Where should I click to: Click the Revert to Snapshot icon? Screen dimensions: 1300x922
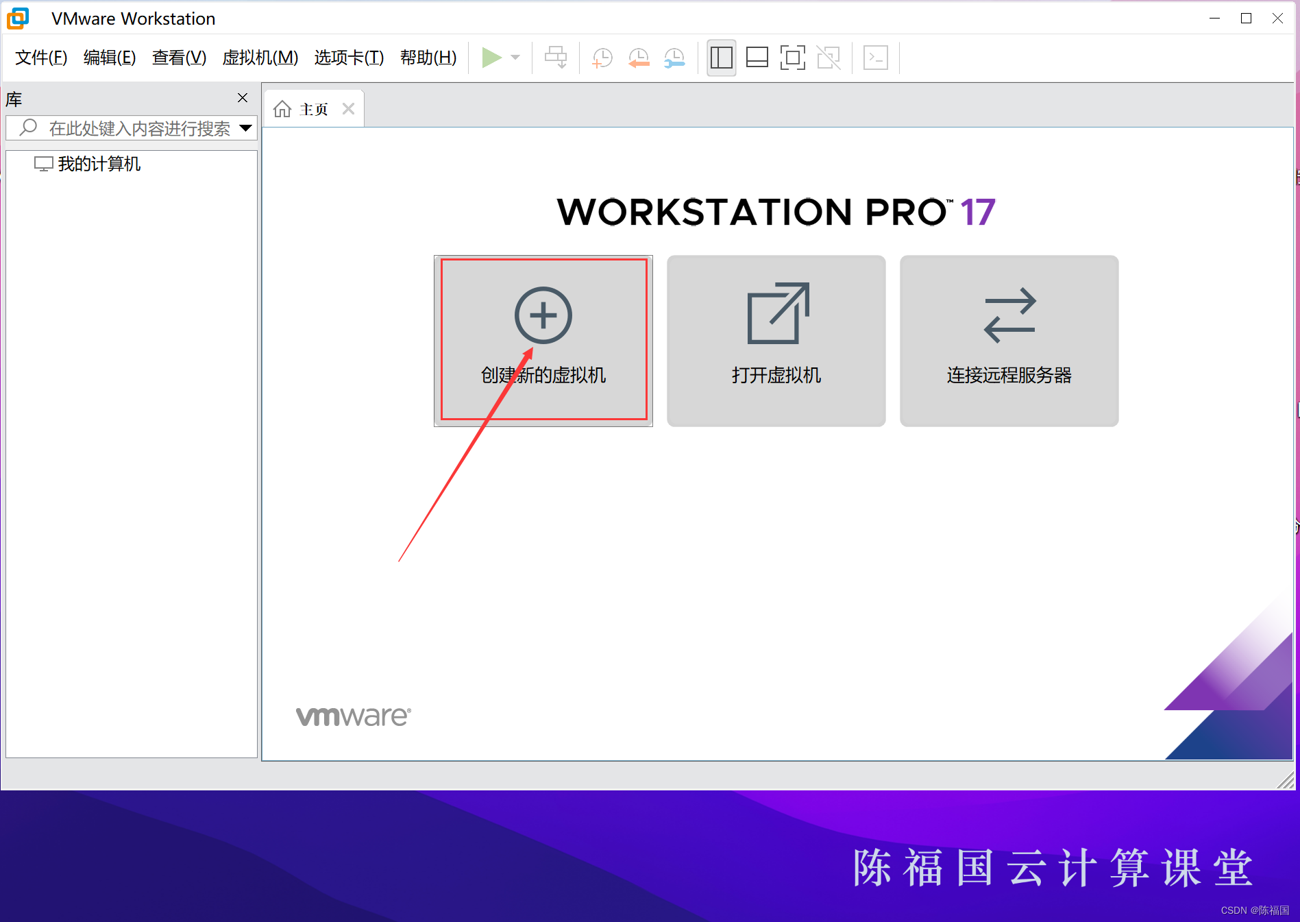tap(639, 58)
